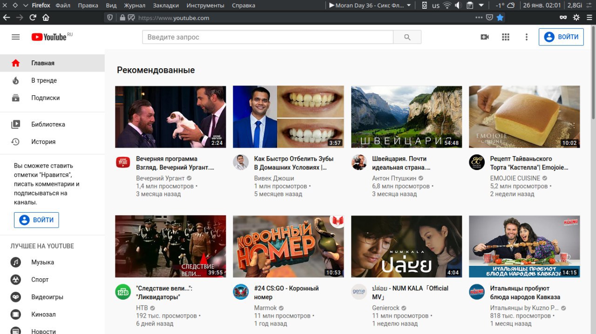Viewport: 596px width, 334px height.
Task: Click the 26 янв. 02:01 clock
Action: (542, 6)
